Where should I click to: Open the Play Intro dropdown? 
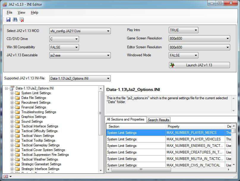183,30
